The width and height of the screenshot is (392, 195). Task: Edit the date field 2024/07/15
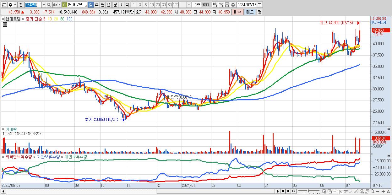tap(247, 5)
